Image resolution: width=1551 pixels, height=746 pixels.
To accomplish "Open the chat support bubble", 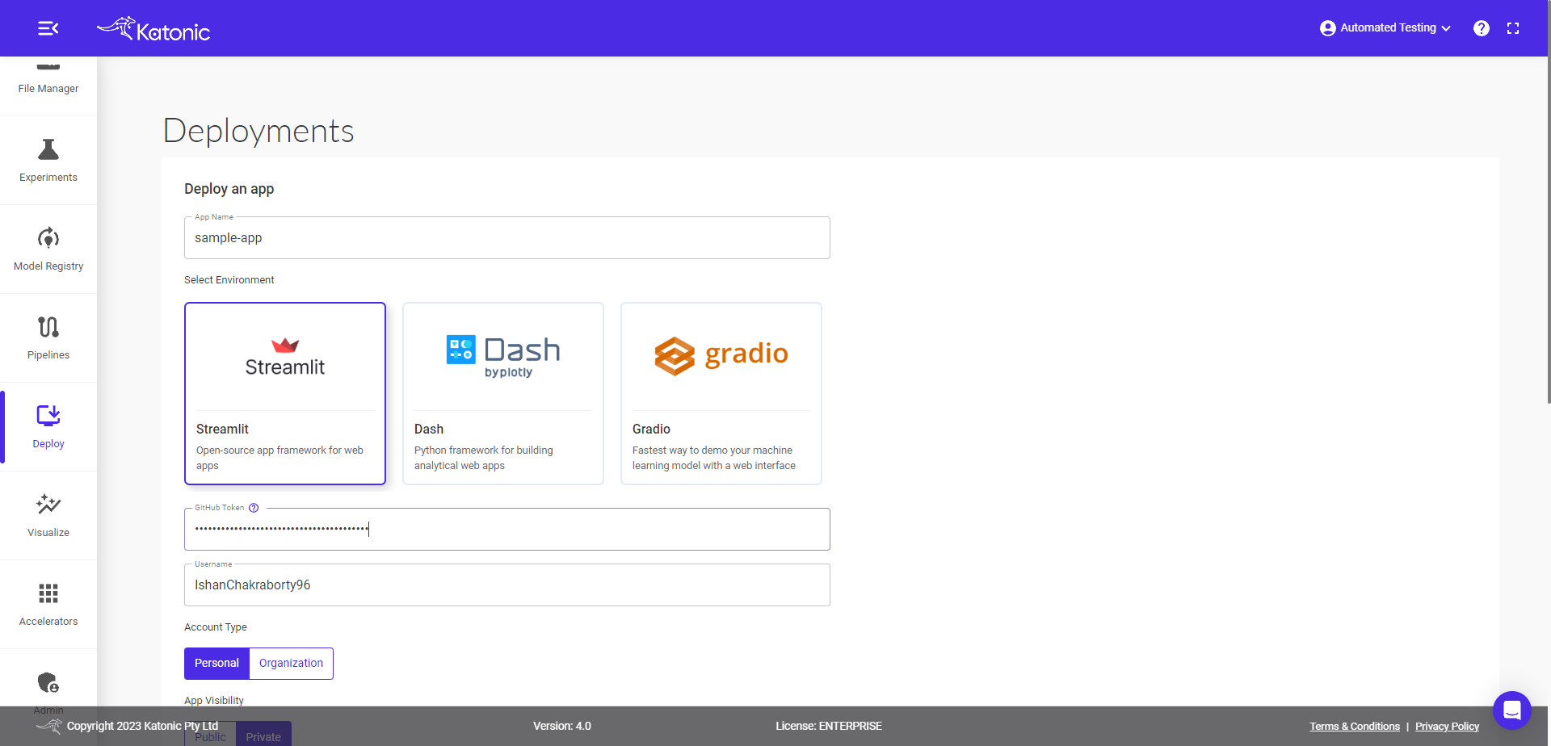I will pos(1512,710).
